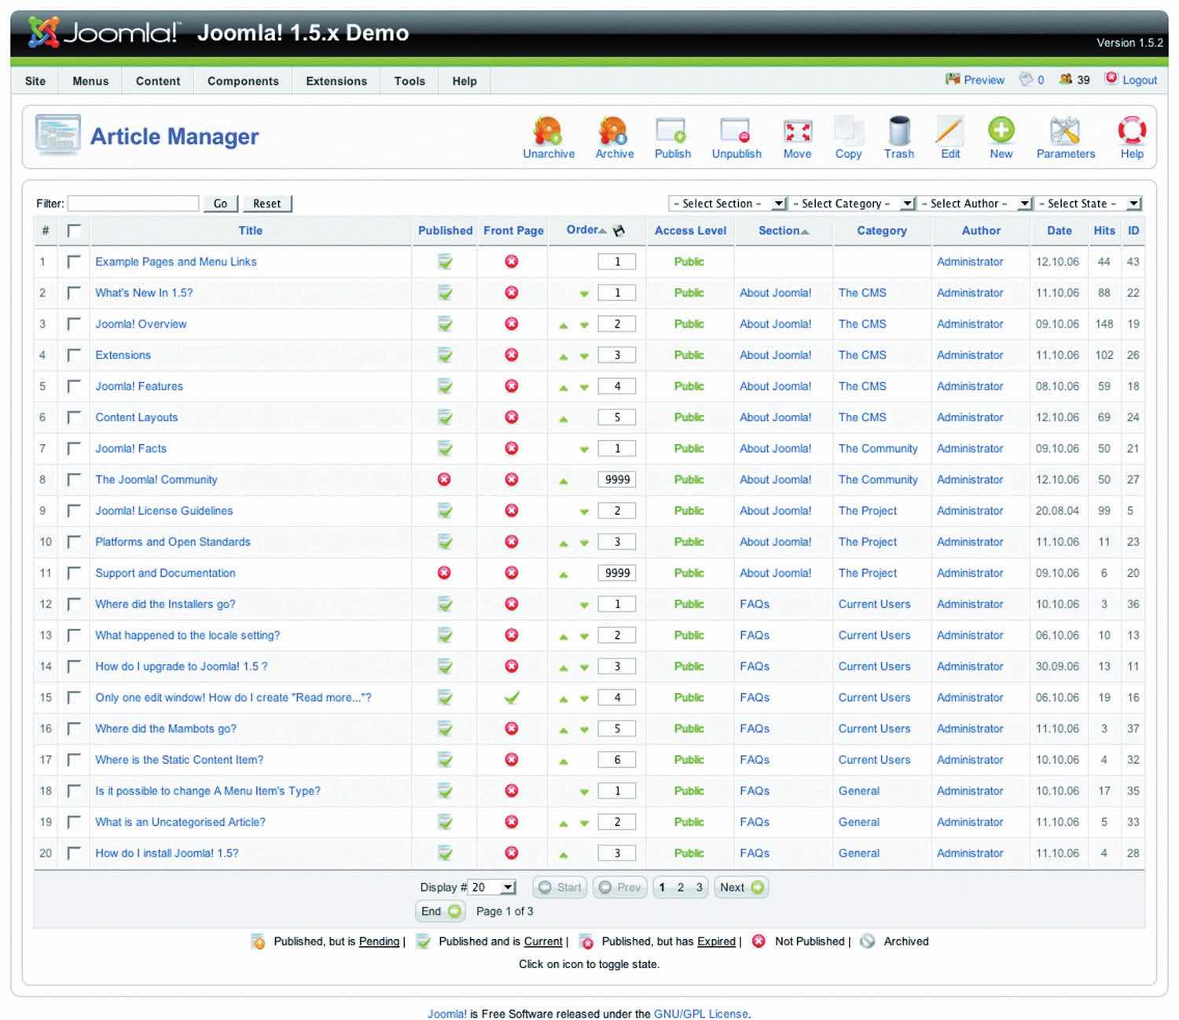This screenshot has width=1179, height=1020.
Task: Select the checkbox for Content Layouts
Action: coord(74,417)
